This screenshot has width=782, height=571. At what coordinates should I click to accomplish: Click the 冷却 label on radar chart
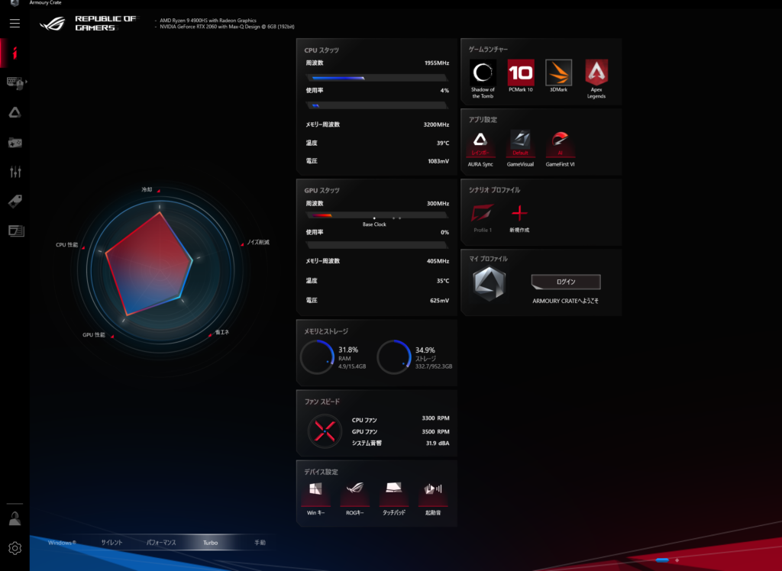(147, 190)
